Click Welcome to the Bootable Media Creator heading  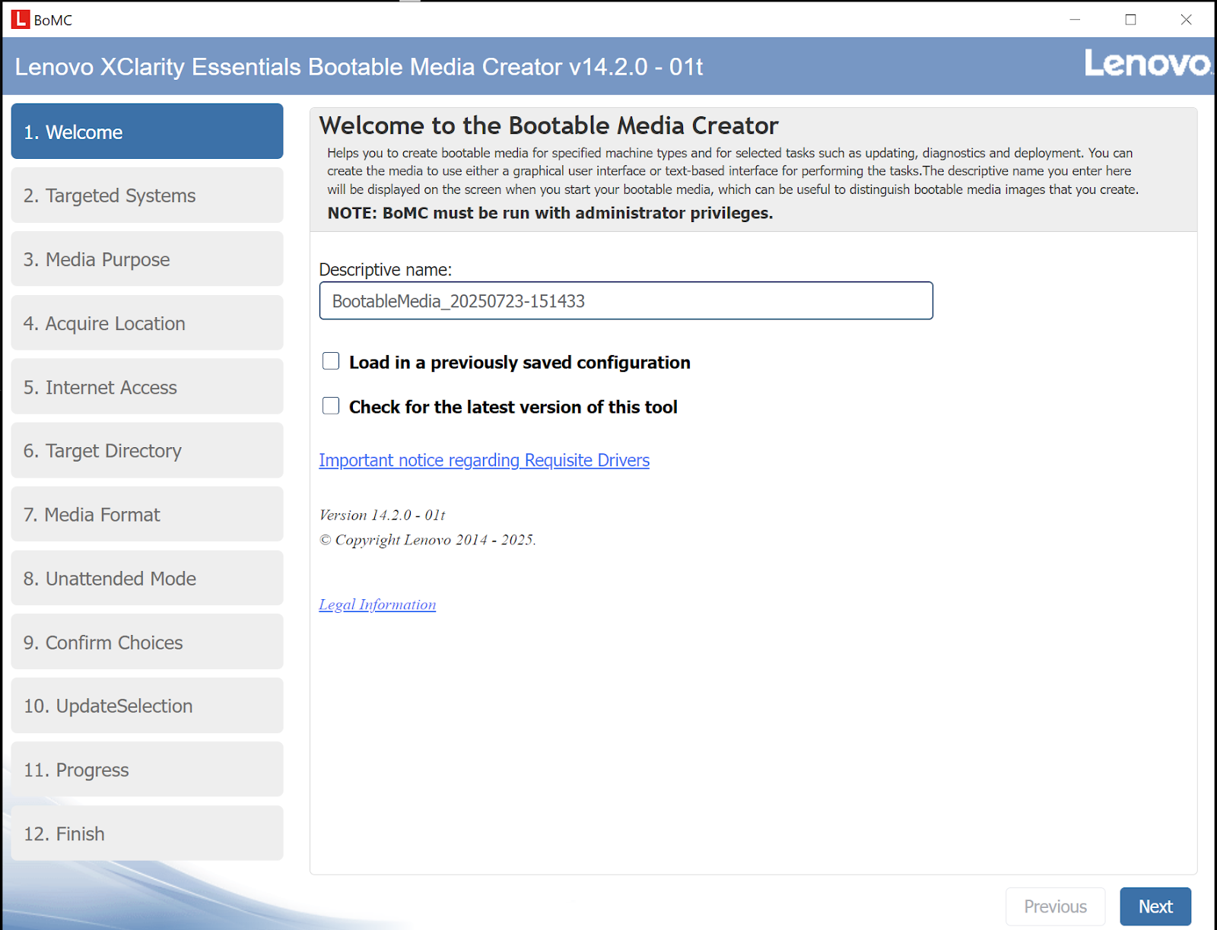548,125
